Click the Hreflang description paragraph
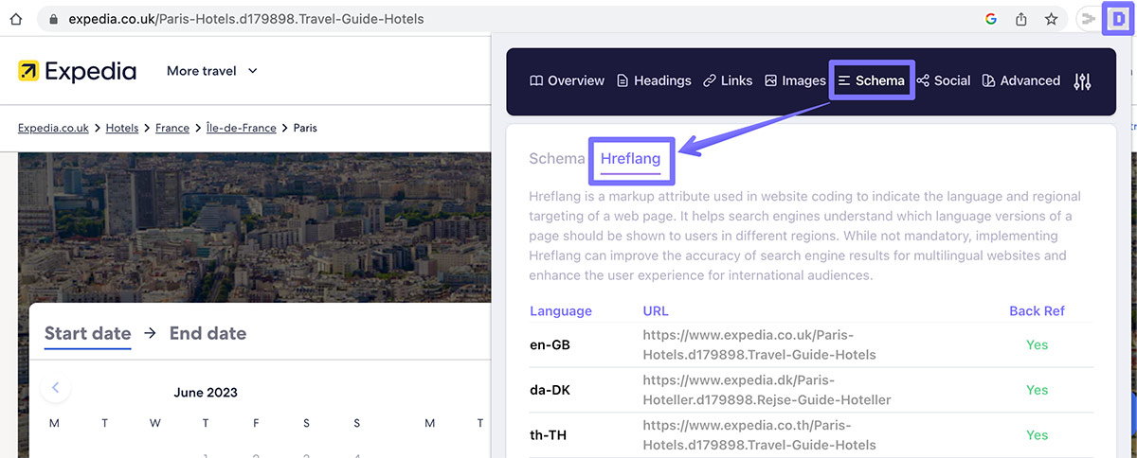1137x458 pixels. click(804, 237)
